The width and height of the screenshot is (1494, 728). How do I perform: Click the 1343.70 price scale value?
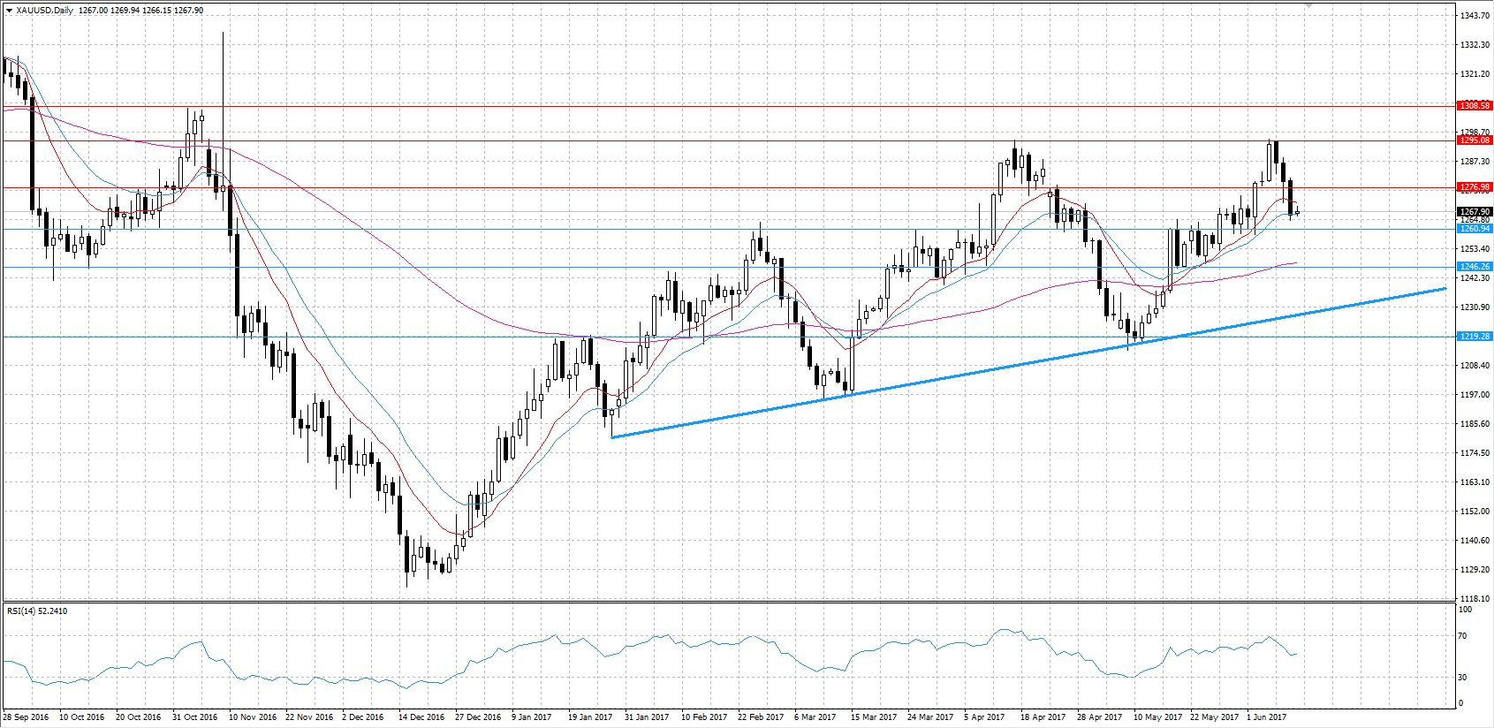tap(1475, 16)
